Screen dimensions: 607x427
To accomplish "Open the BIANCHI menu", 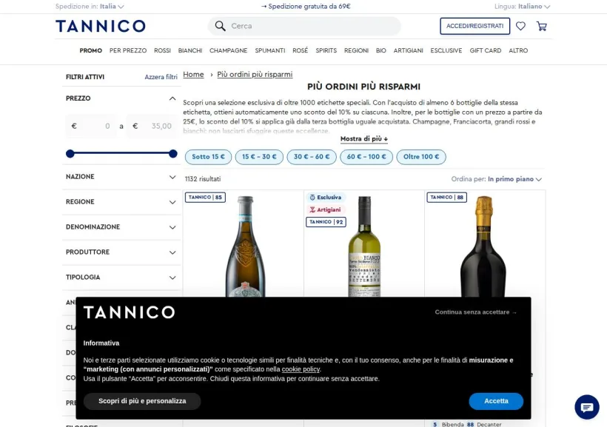I will point(190,51).
